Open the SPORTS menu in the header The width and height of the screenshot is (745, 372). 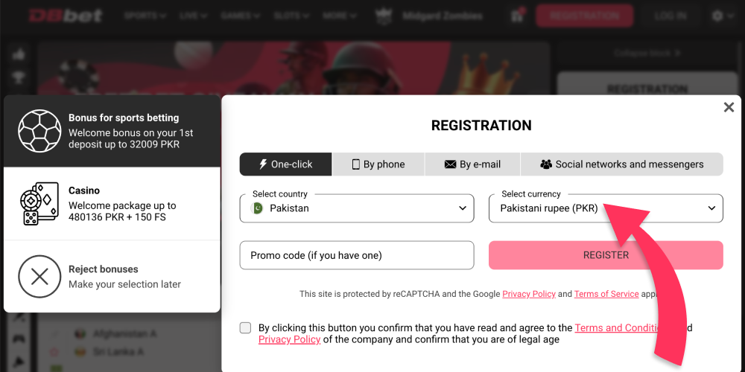(x=145, y=16)
